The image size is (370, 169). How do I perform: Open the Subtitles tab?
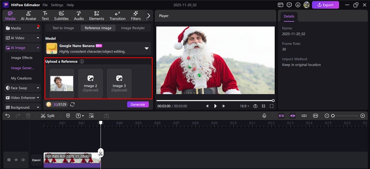(x=62, y=16)
